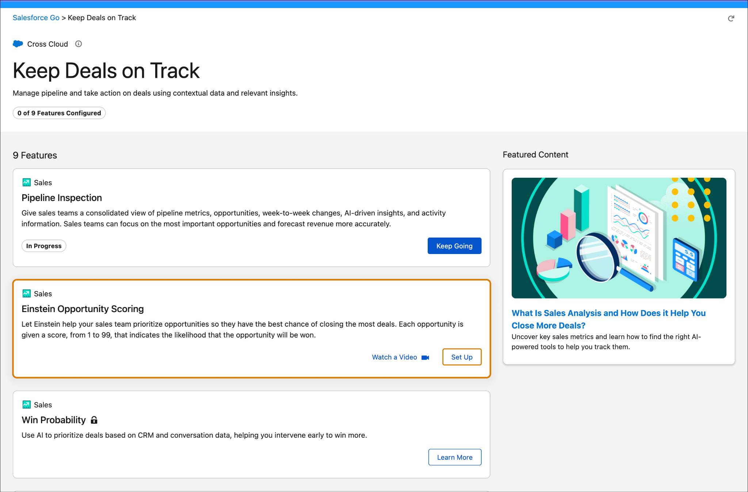Click the Manage pipeline description text
Viewport: 748px width, 492px height.
(x=155, y=93)
